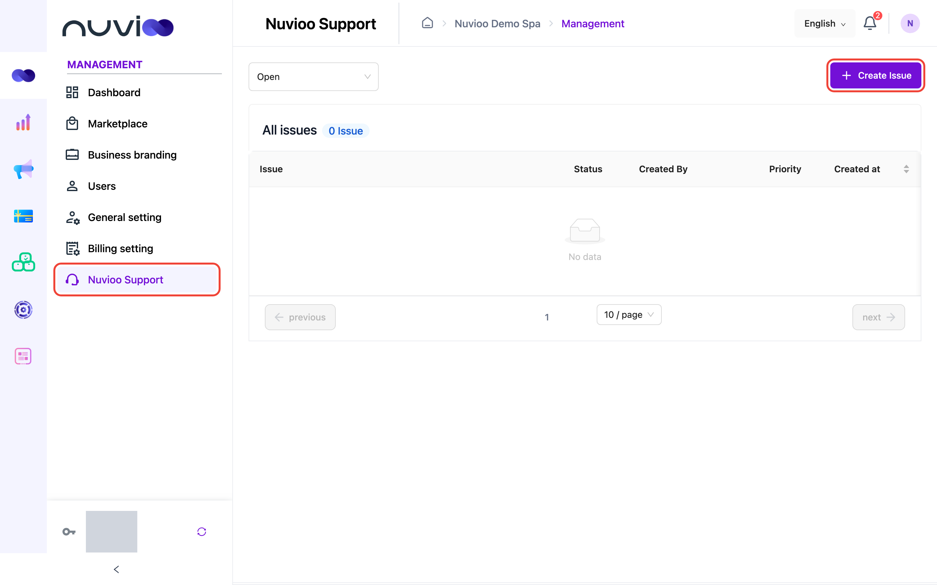The height and width of the screenshot is (585, 937).
Task: Click the Nuvioo logo at top
Action: tap(118, 26)
